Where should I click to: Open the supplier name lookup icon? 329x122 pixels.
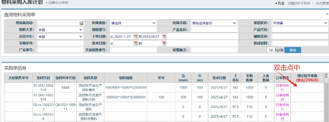pyautogui.click(x=81, y=23)
